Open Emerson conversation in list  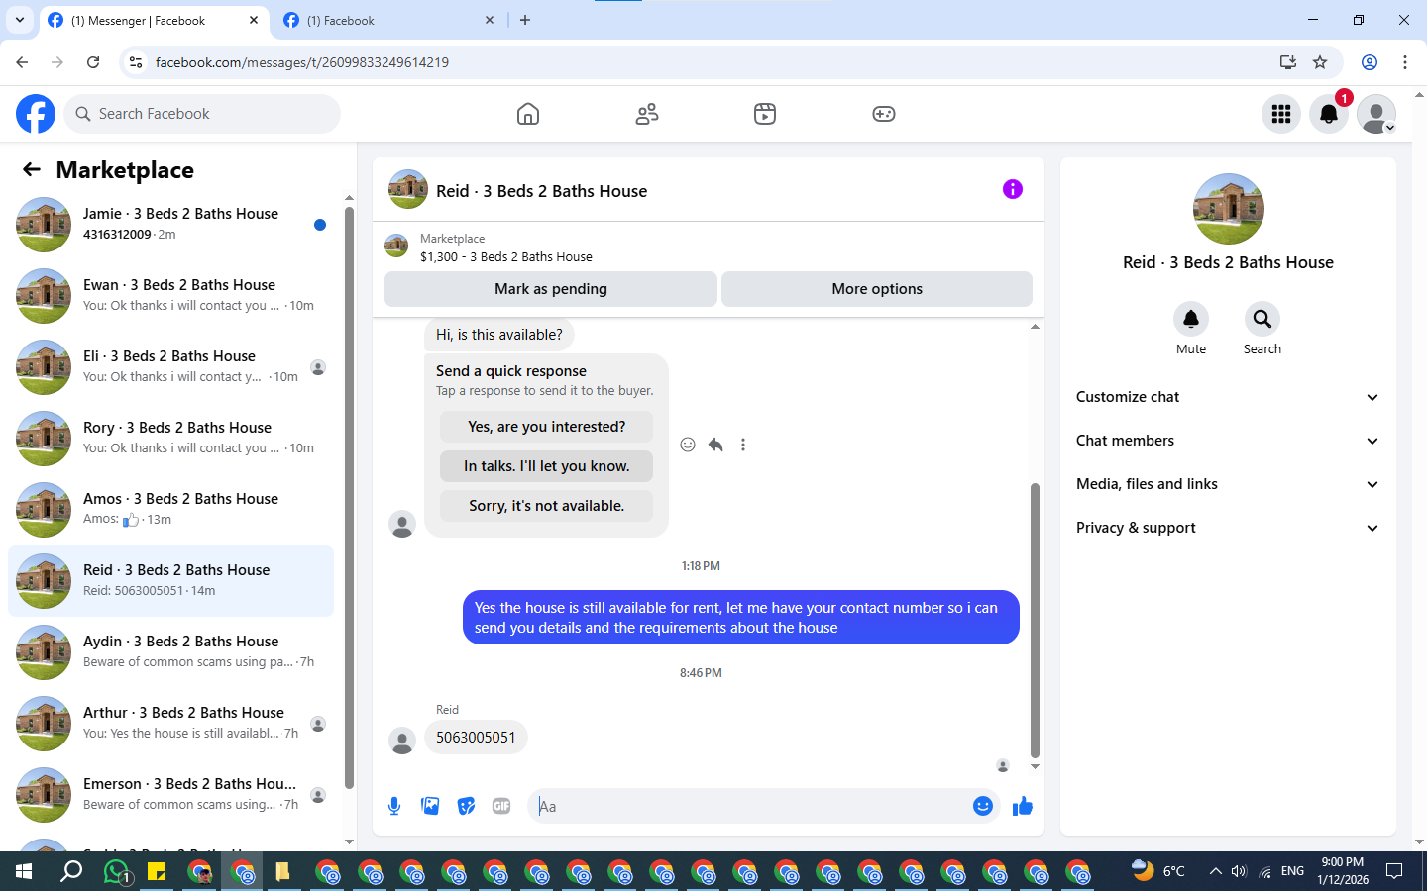[x=170, y=795]
